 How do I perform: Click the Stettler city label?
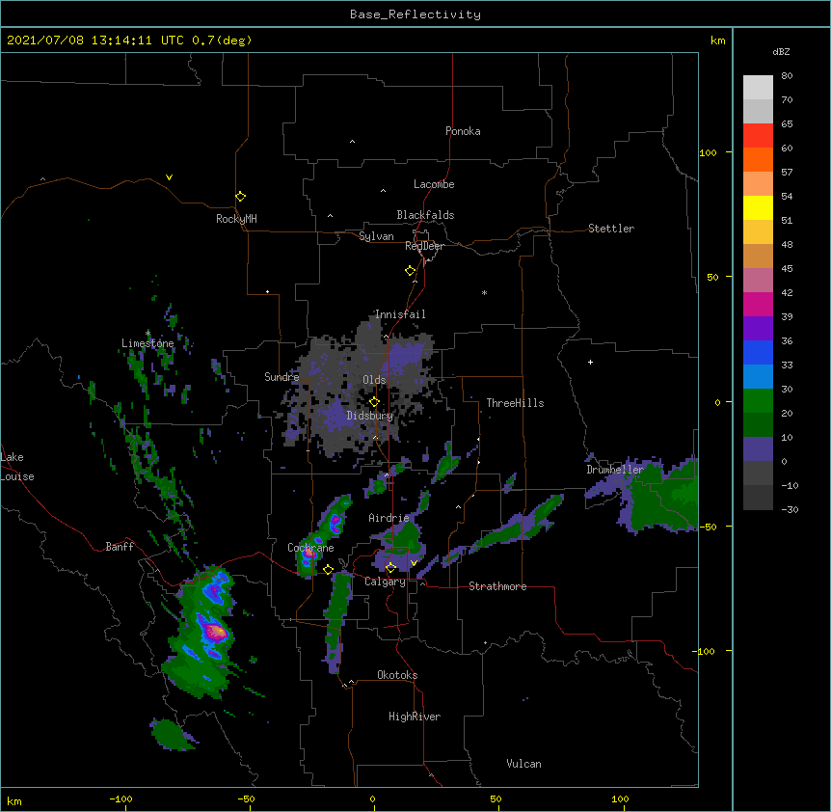click(611, 229)
